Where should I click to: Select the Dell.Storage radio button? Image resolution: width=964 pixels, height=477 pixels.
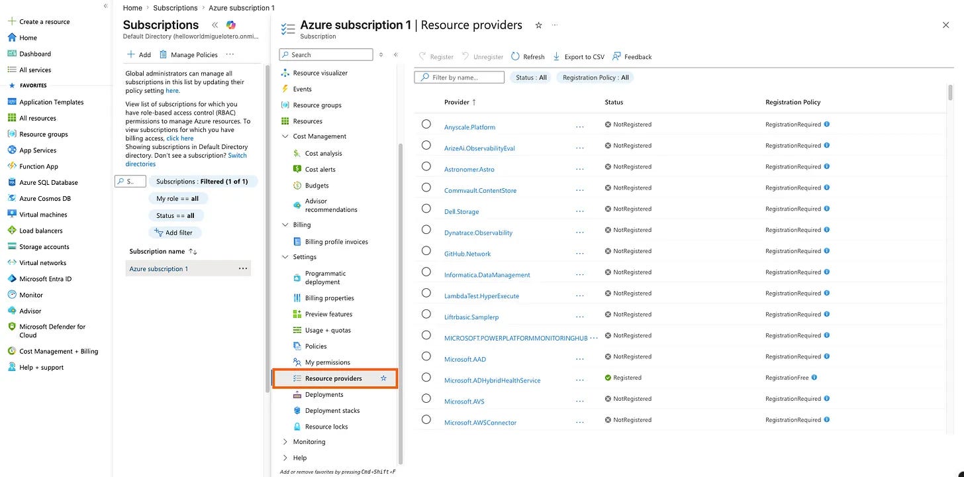click(426, 209)
